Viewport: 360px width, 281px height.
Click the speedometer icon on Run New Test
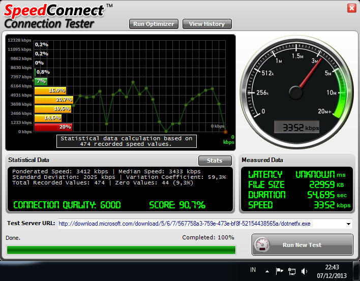tap(262, 245)
